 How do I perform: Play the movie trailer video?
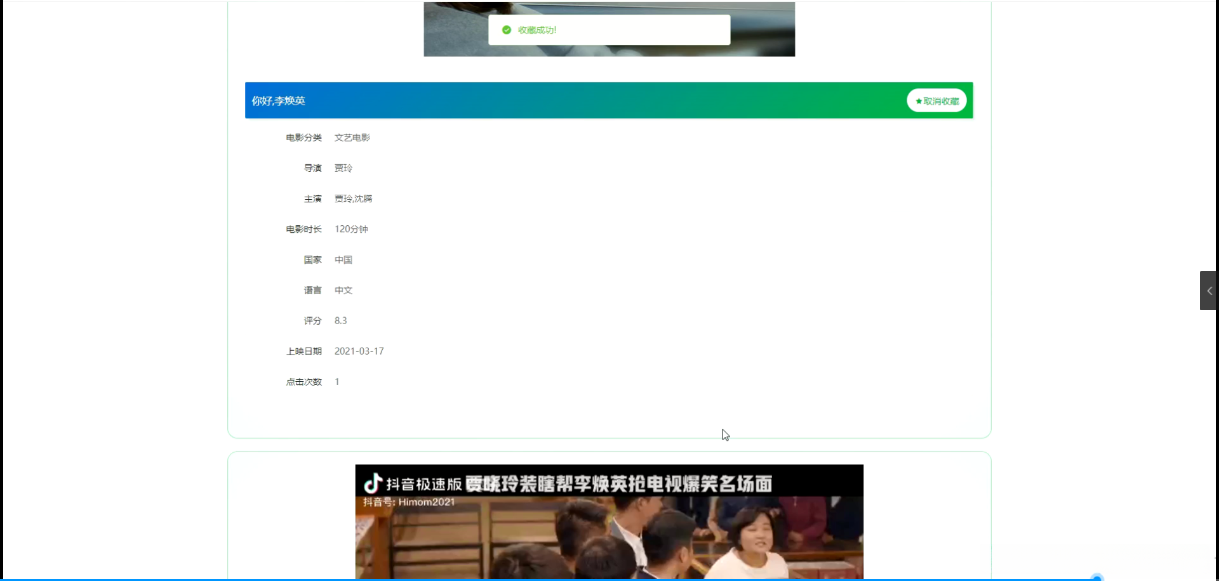click(x=609, y=522)
